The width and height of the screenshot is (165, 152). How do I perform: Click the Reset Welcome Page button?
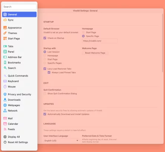(95, 53)
